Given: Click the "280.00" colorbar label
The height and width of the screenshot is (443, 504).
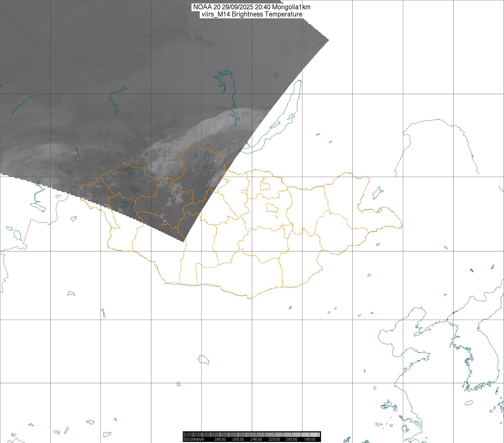Looking at the screenshot, I should point(220,439).
